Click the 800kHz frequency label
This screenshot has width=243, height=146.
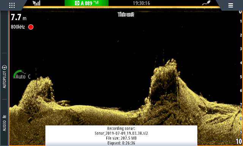[x=18, y=27]
